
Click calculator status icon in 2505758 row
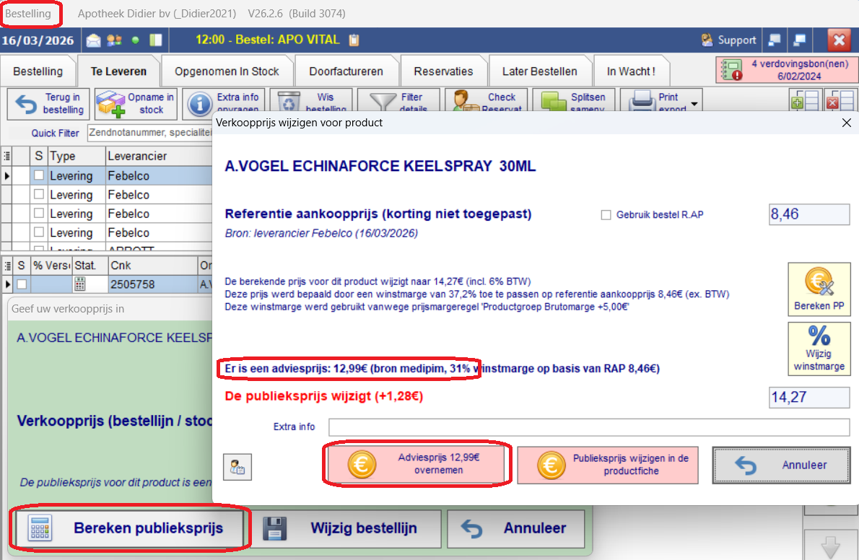click(80, 284)
